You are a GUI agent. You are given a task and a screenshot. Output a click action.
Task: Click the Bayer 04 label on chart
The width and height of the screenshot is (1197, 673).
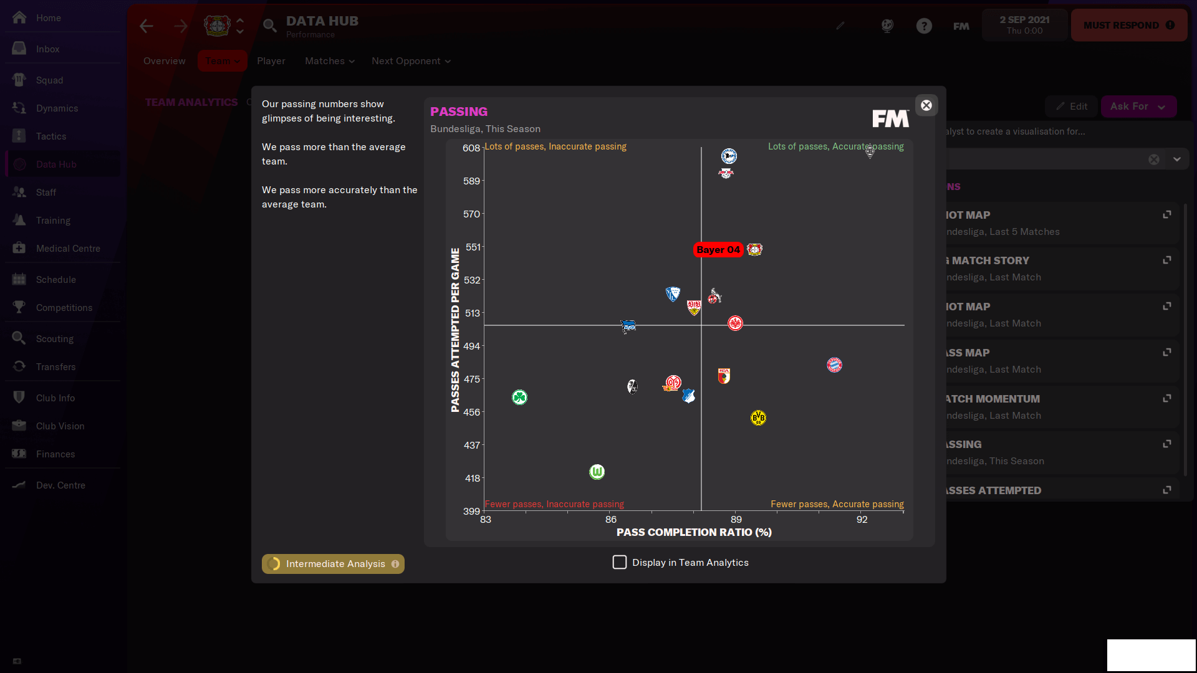pyautogui.click(x=718, y=250)
